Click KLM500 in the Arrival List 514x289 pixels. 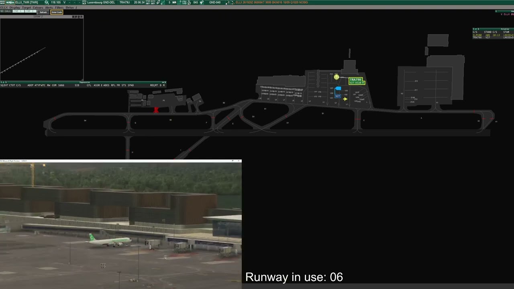(477, 35)
